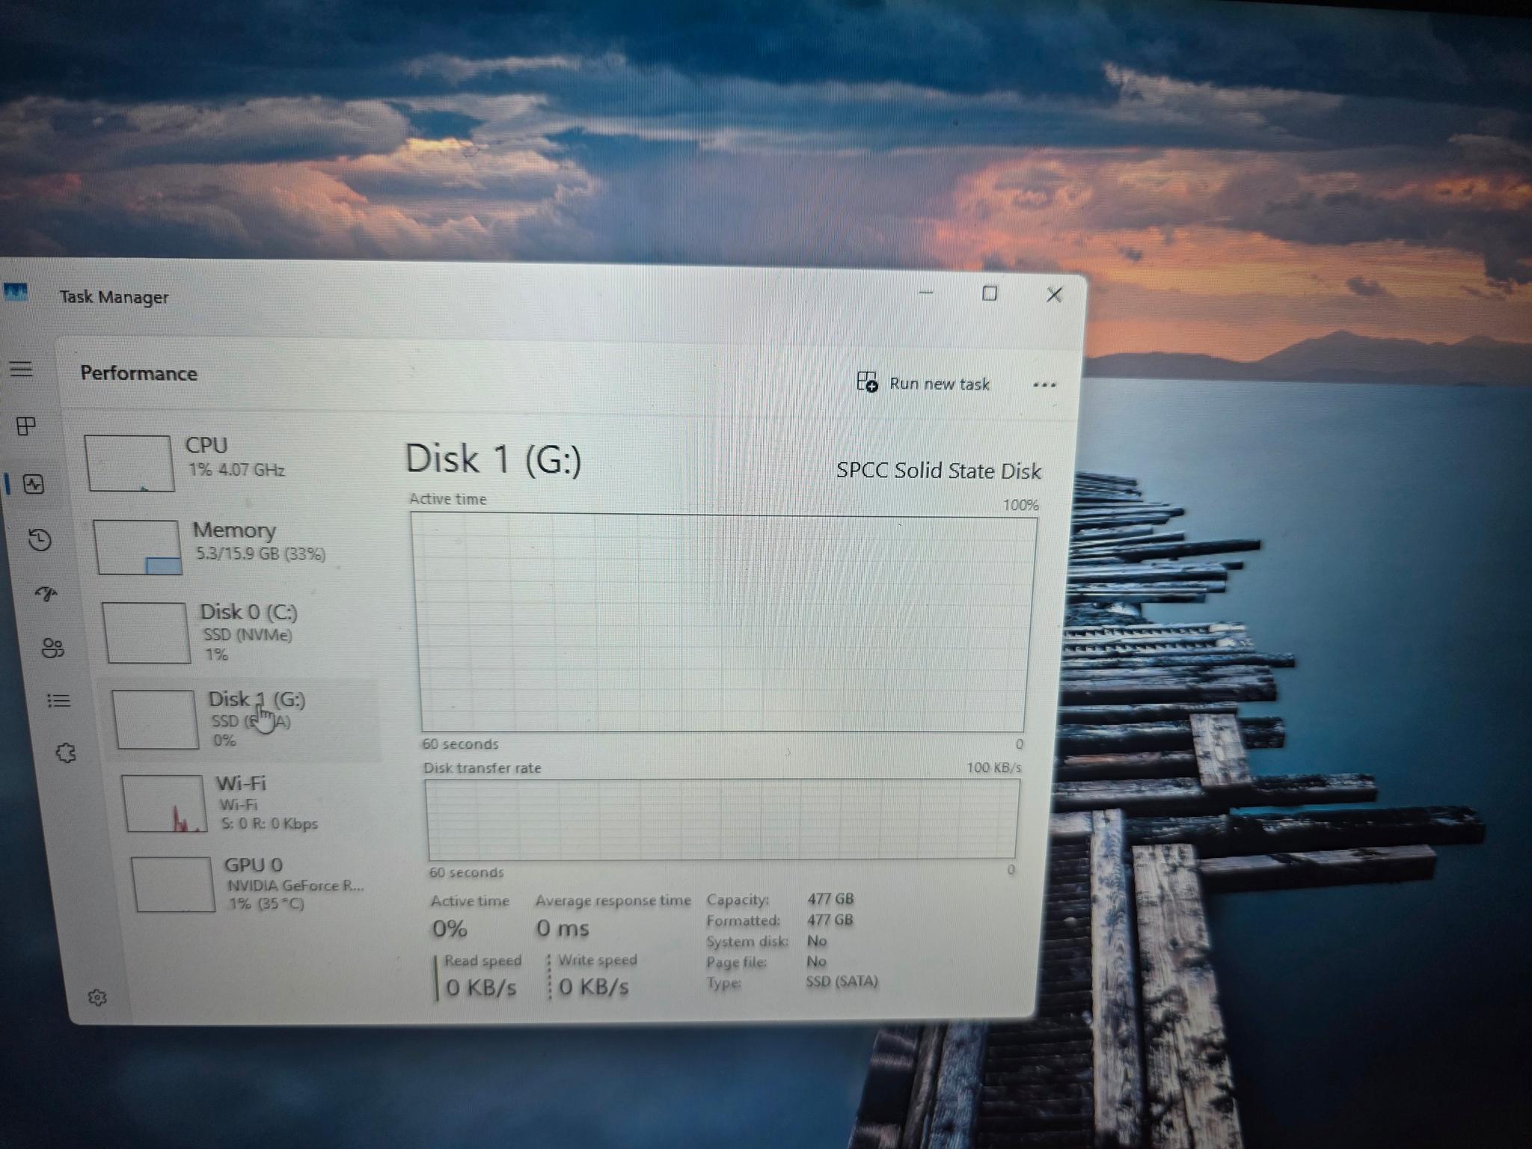Image resolution: width=1532 pixels, height=1149 pixels.
Task: Open the Users page icon
Action: click(53, 648)
